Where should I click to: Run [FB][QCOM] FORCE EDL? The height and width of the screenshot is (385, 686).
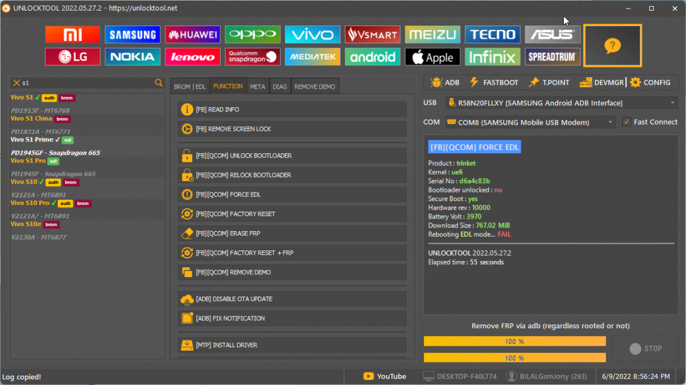pyautogui.click(x=292, y=194)
